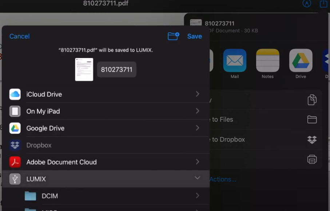Tap the share icon in top bar
Screen dimensions: 330x211
[x=323, y=4]
